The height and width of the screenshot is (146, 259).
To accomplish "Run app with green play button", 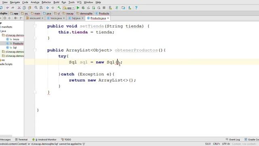I will pos(78,8).
